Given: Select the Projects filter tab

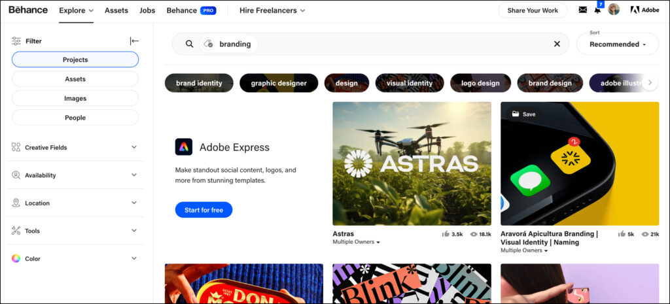Looking at the screenshot, I should point(75,59).
